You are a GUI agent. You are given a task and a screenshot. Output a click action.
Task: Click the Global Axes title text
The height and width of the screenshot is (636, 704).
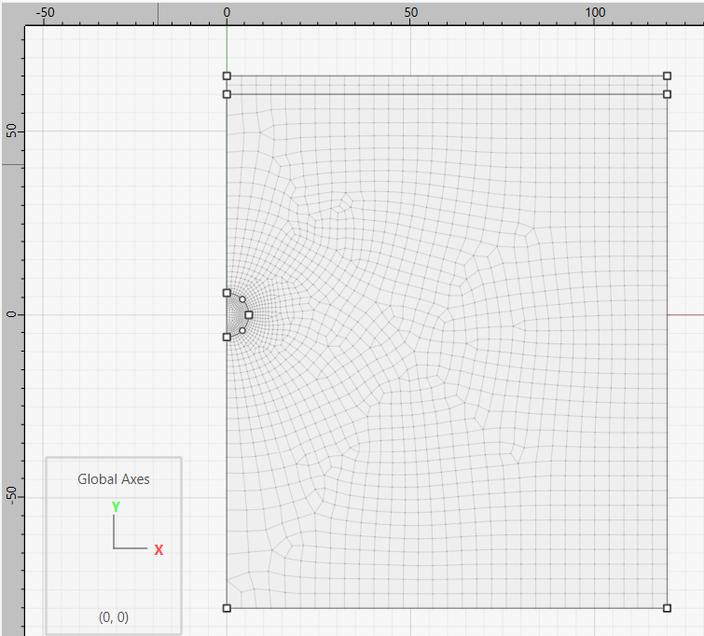click(113, 479)
